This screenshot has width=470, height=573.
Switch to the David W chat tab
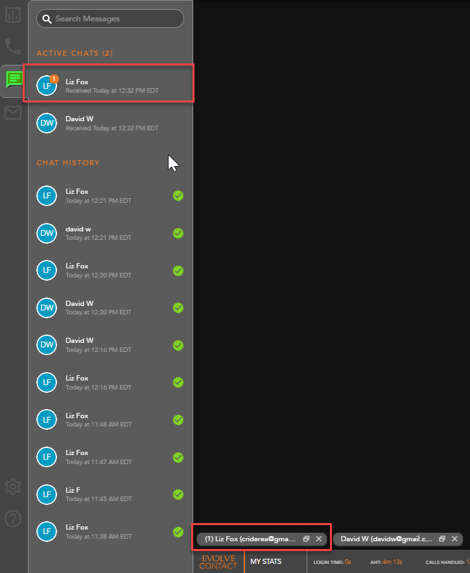[x=386, y=539]
